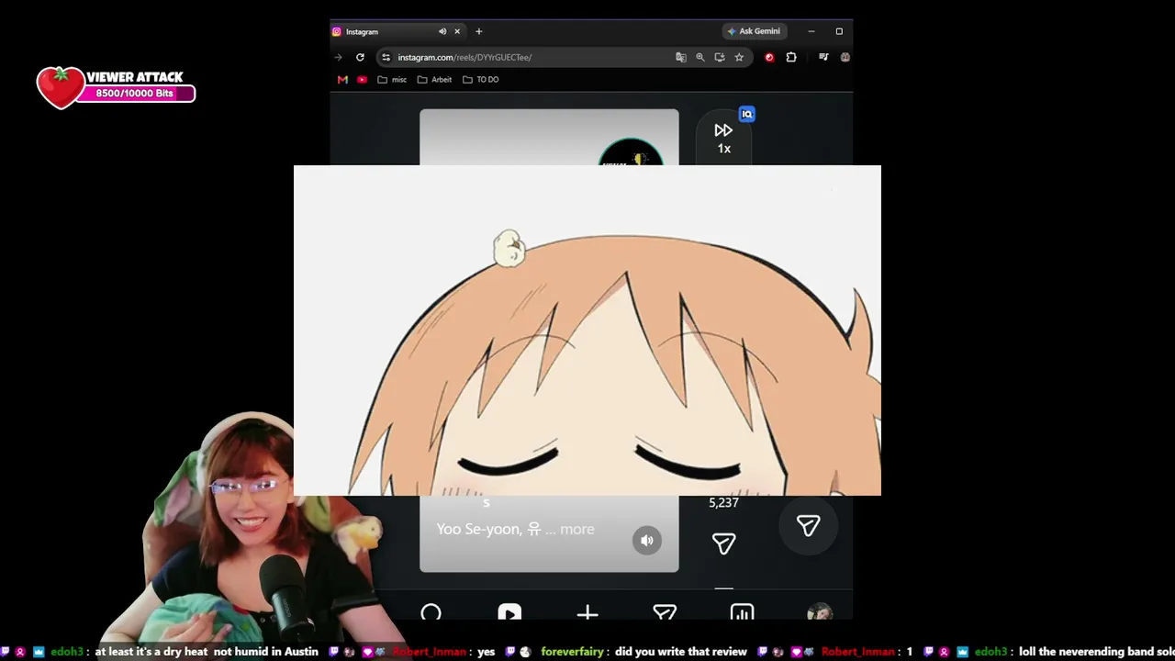The width and height of the screenshot is (1175, 661).
Task: Open the Extensions puzzle menu
Action: coord(791,57)
